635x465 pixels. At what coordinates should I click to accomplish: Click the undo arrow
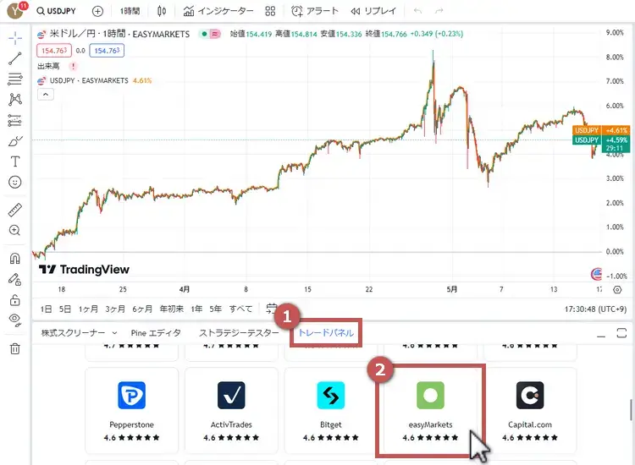click(x=417, y=11)
